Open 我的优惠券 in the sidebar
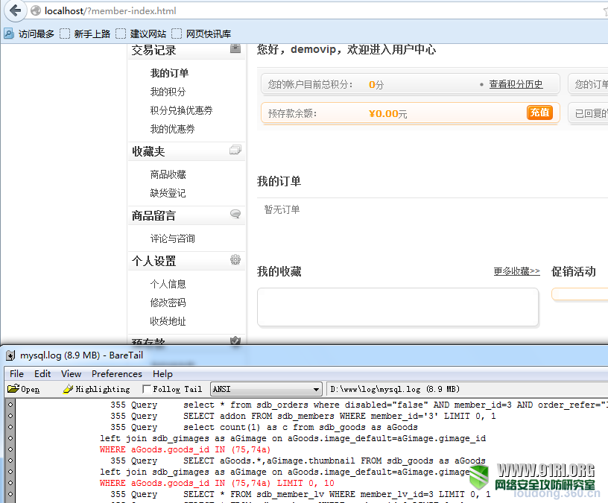This screenshot has height=503, width=608. (173, 129)
